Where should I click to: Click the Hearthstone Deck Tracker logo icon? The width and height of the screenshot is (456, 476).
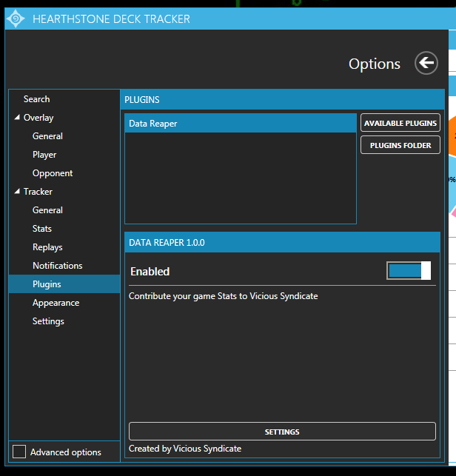point(16,19)
